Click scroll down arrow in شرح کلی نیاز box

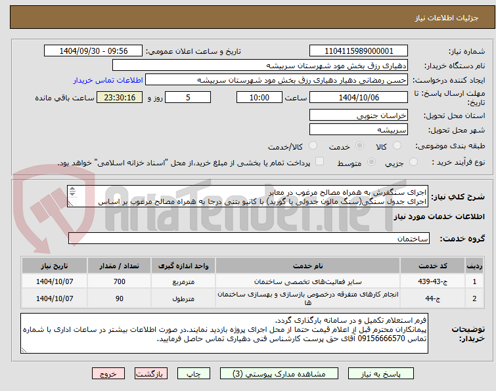click(x=72, y=194)
